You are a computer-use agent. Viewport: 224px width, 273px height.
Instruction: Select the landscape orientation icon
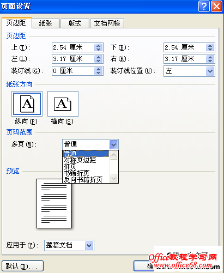point(63,104)
